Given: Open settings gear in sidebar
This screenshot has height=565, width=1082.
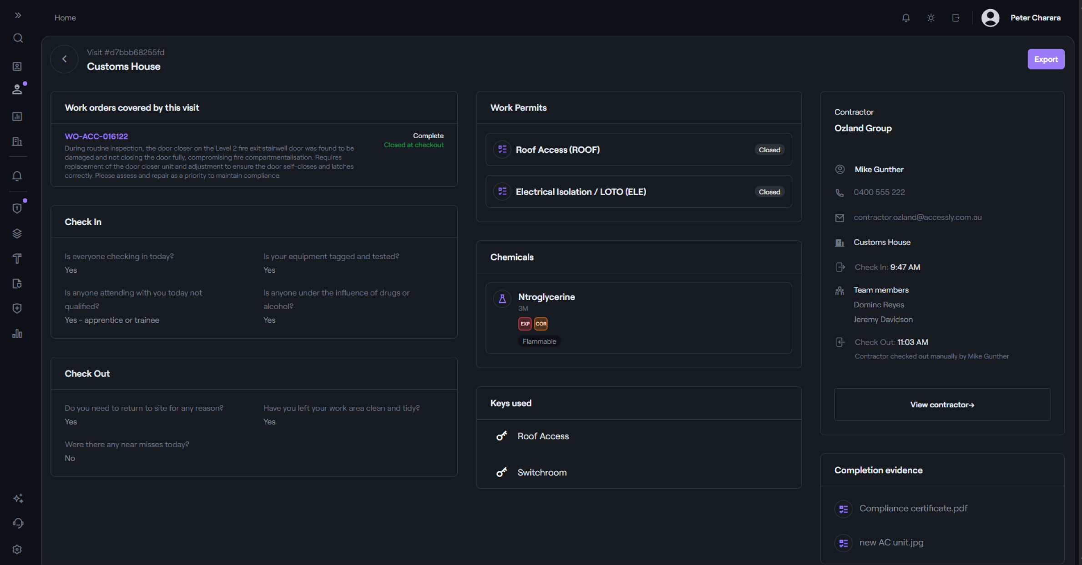Looking at the screenshot, I should [17, 550].
